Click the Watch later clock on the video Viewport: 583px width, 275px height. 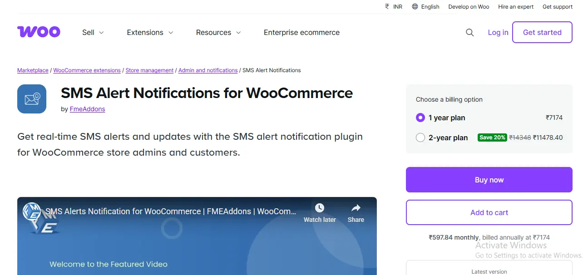pyautogui.click(x=320, y=208)
